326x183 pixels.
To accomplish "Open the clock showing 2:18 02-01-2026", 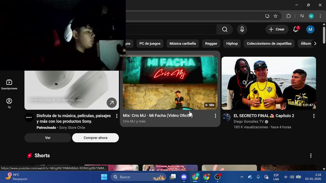I will [x=314, y=177].
